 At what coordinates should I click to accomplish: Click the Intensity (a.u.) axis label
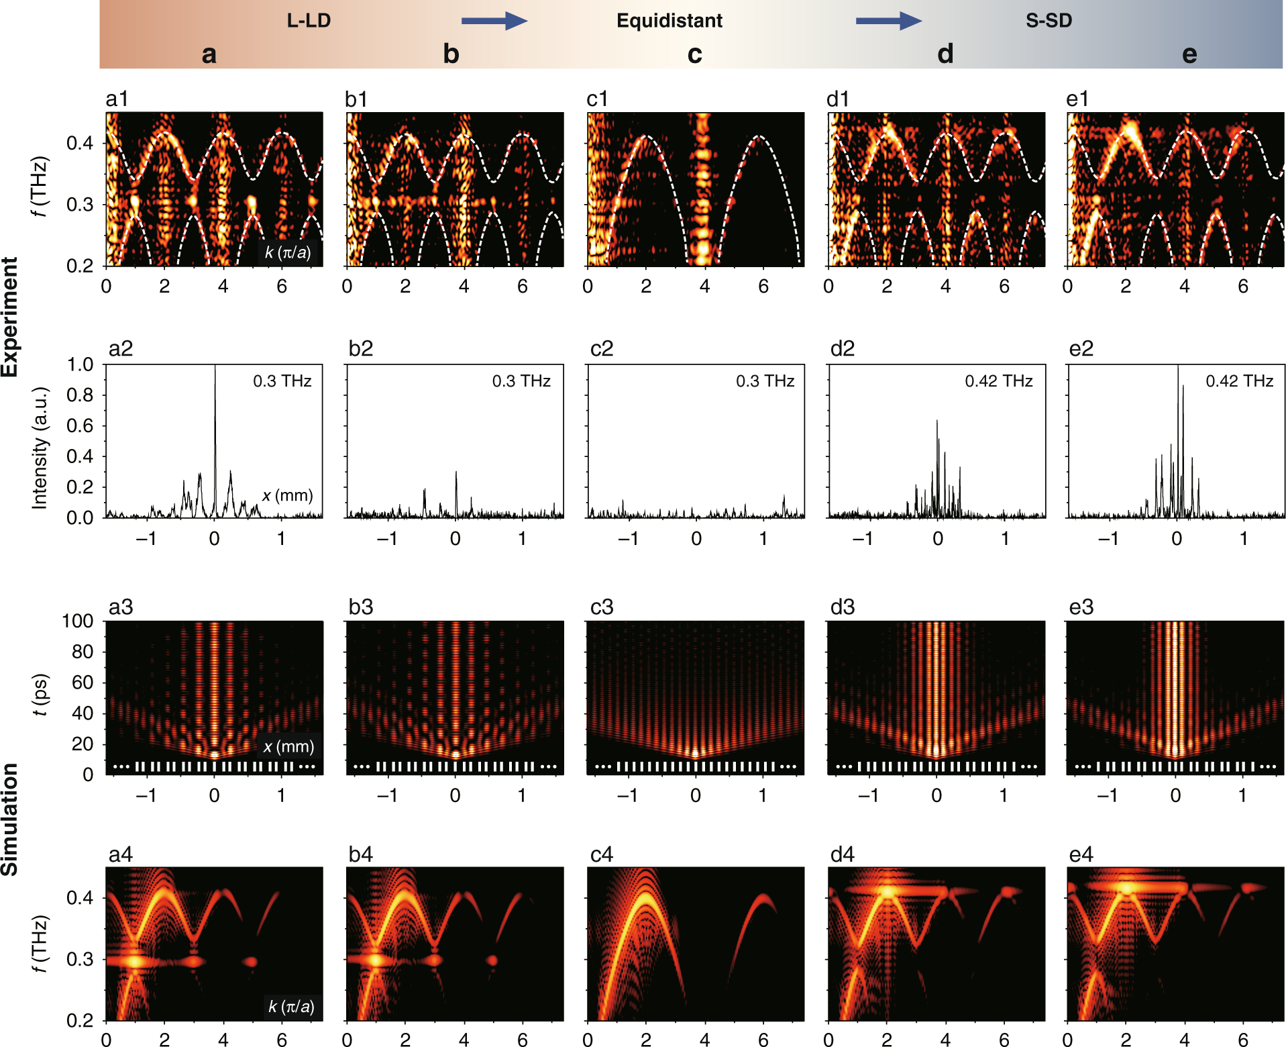coord(40,448)
